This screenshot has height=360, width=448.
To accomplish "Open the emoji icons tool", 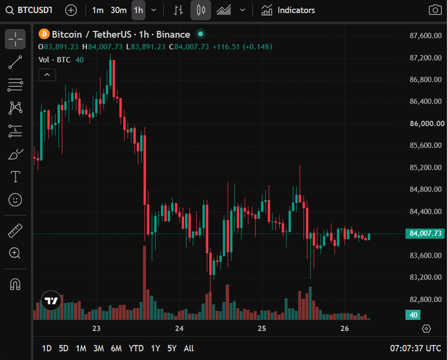I will 15,200.
